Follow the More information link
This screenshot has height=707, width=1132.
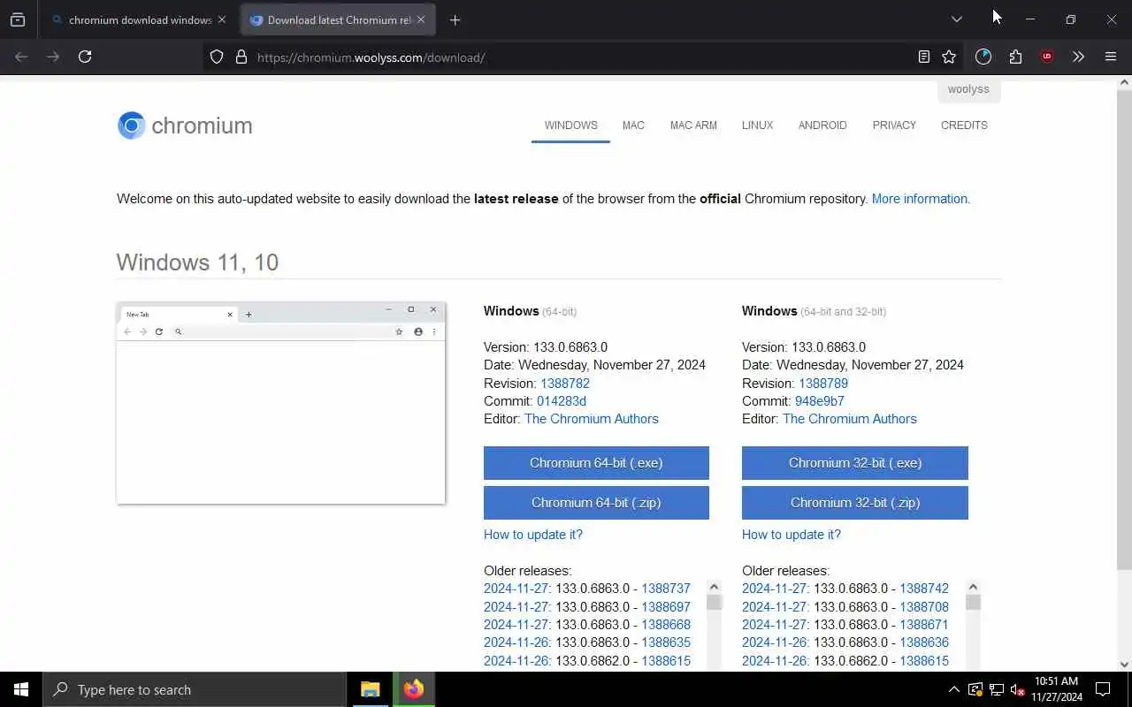pyautogui.click(x=921, y=199)
